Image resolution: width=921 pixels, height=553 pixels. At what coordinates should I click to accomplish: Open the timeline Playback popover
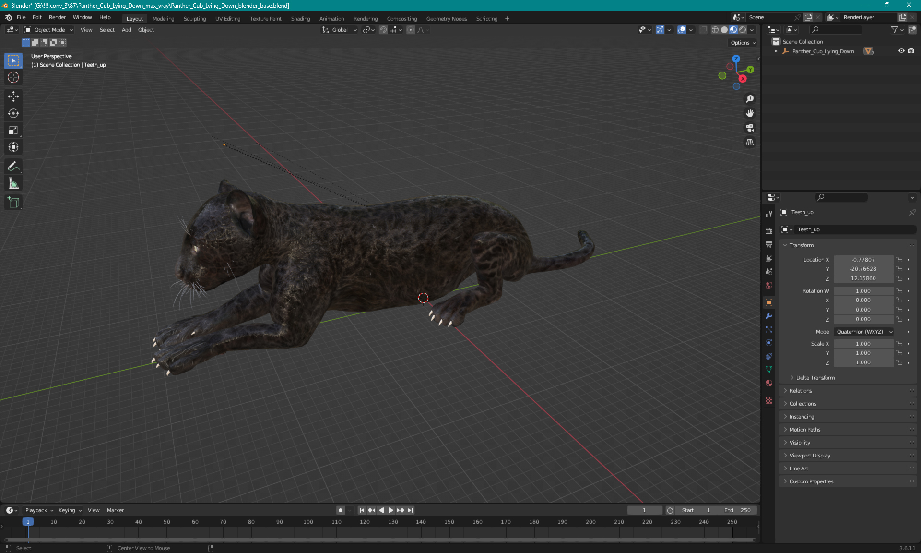tap(39, 510)
